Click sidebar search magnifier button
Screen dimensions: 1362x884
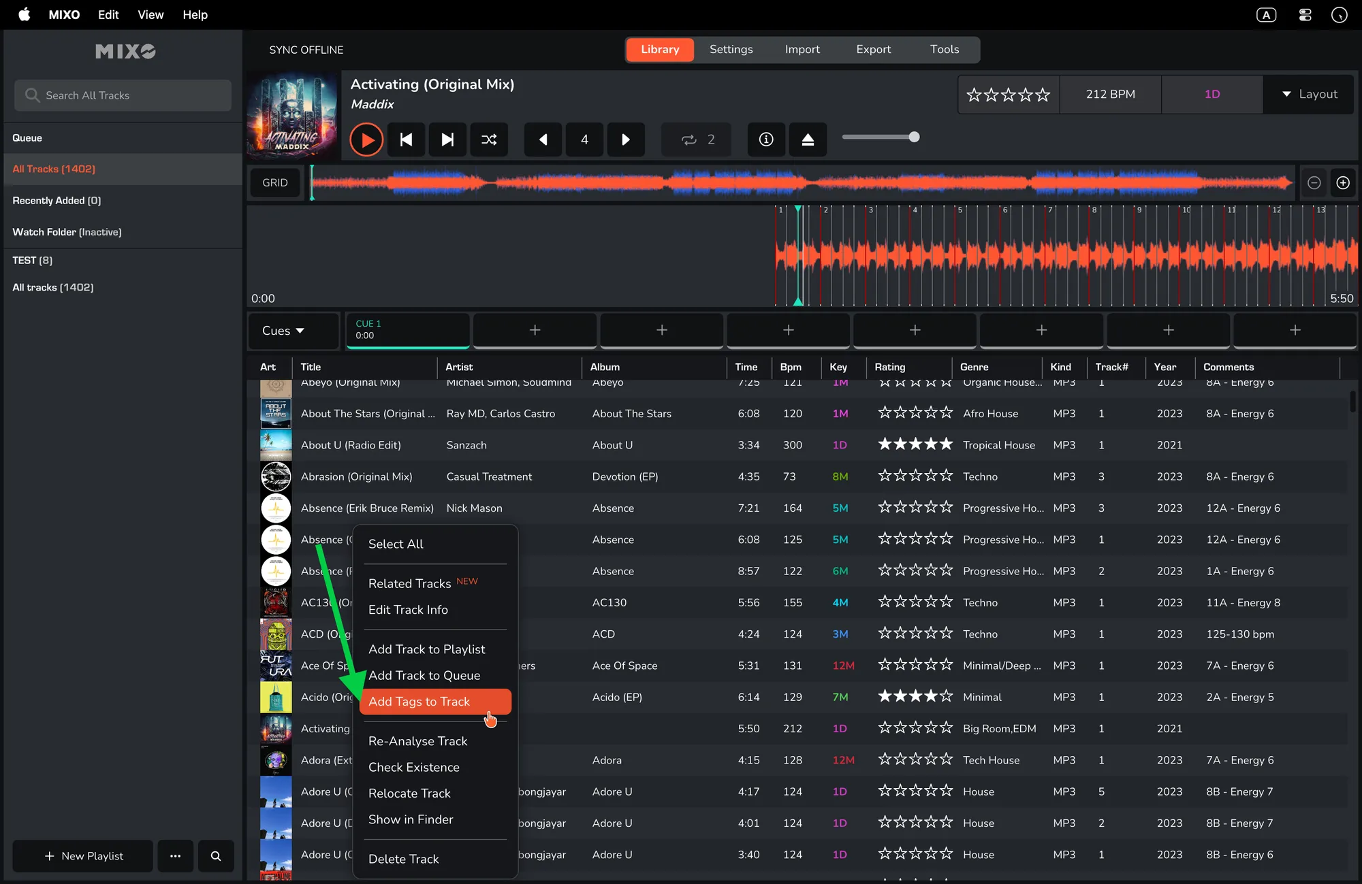216,856
